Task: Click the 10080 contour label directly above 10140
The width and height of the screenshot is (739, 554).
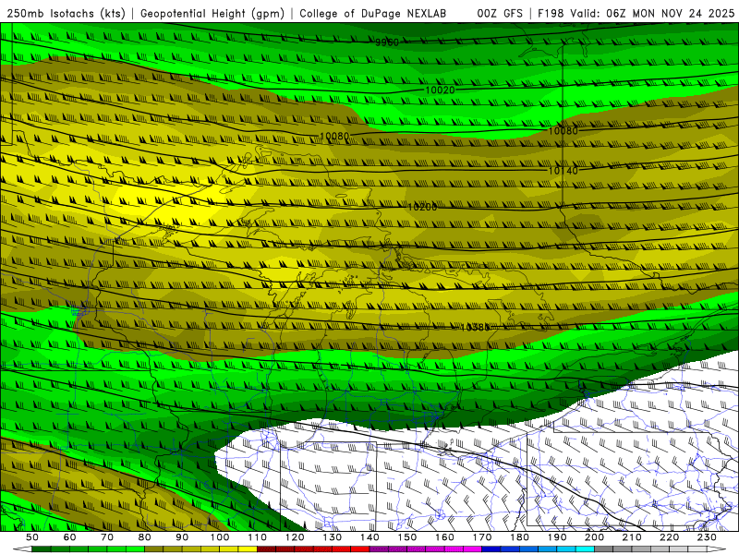Action: pos(563,130)
